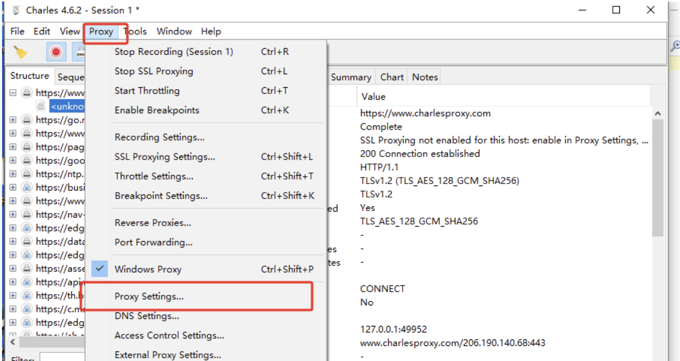This screenshot has height=361, width=680.
Task: Toggle the checked Windows Proxy option
Action: pyautogui.click(x=147, y=269)
